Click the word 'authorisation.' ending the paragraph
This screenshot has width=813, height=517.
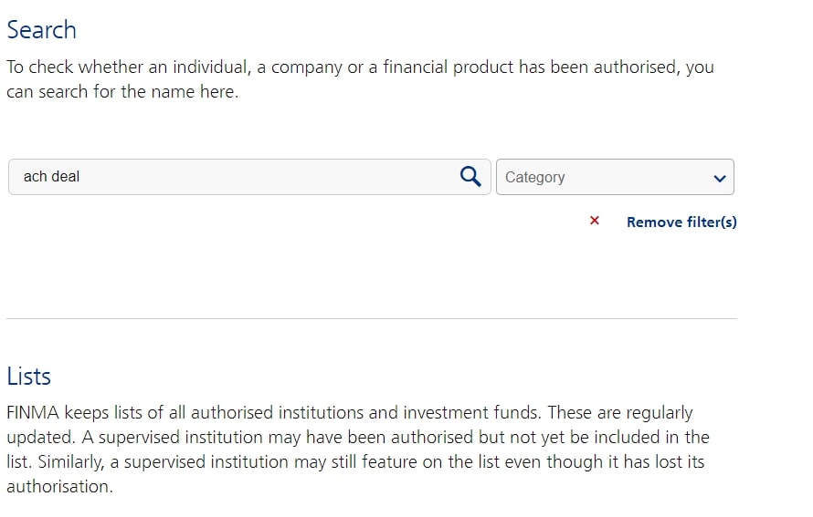tap(59, 487)
